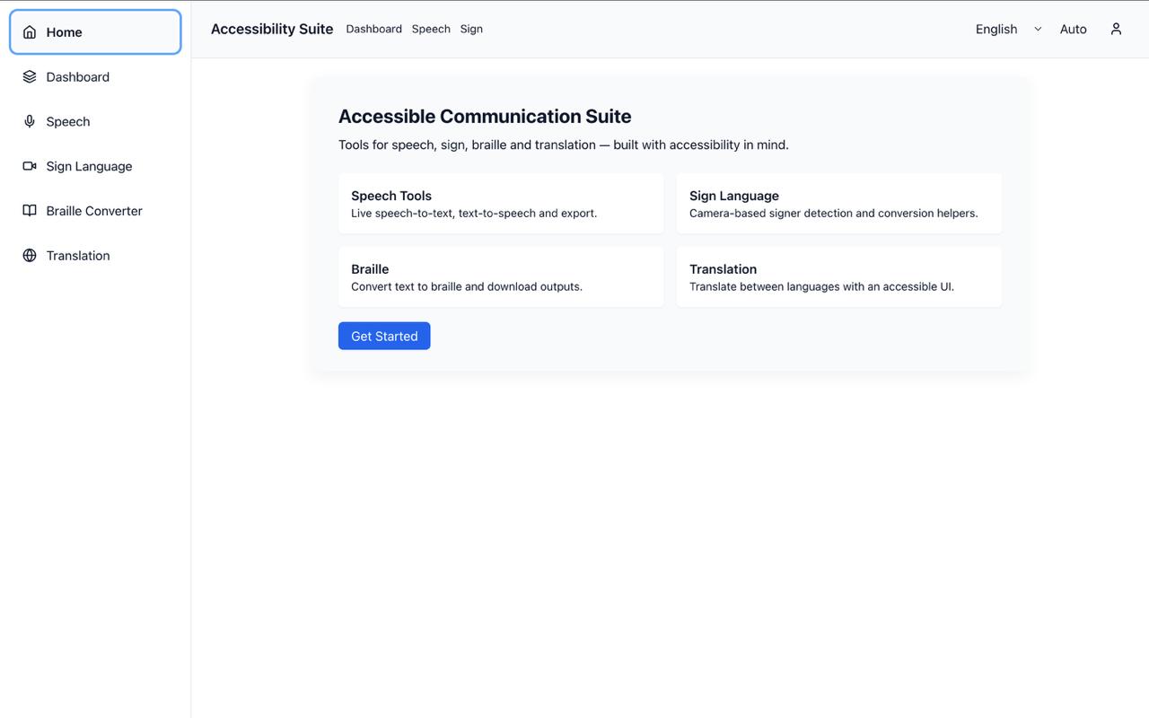Select Sign Language label in the sidebar
This screenshot has height=718, width=1149.
coord(89,166)
